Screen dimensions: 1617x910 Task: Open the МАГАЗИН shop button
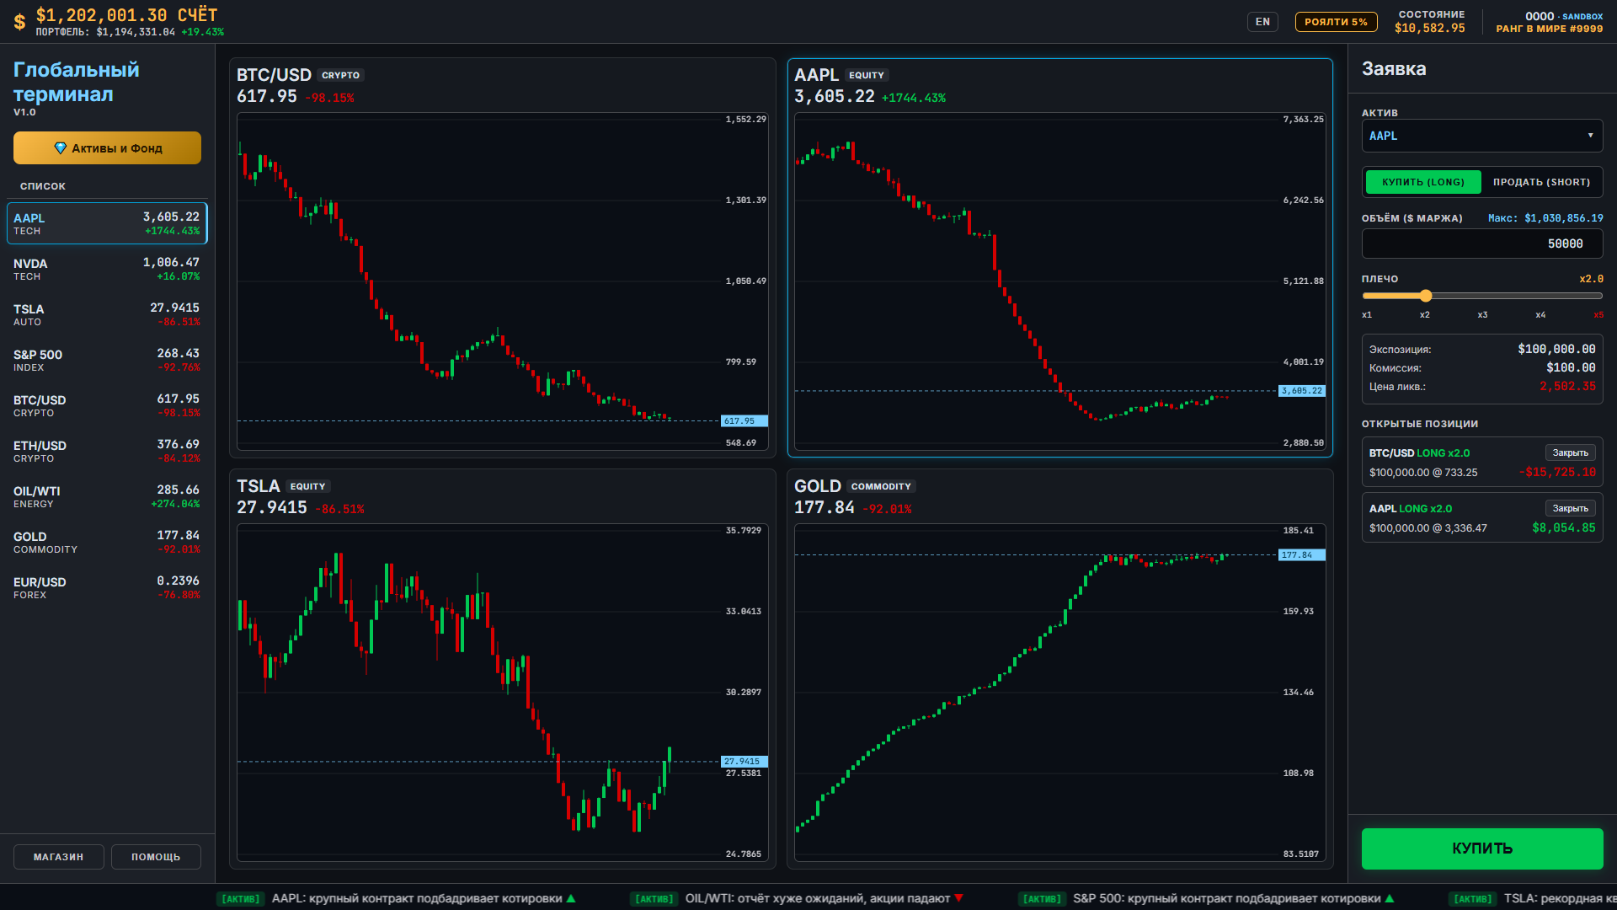coord(59,857)
